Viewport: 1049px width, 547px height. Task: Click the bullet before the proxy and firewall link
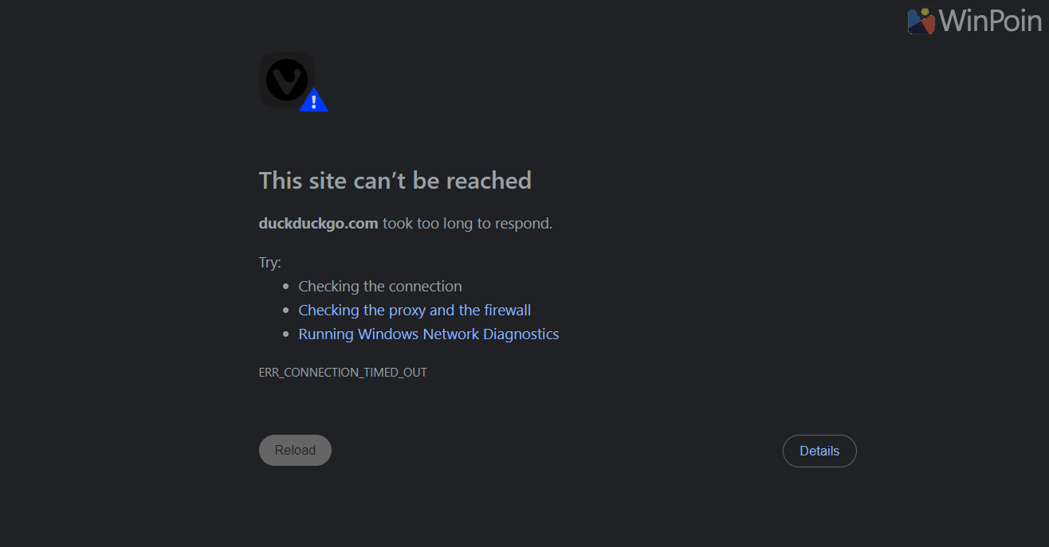point(287,311)
